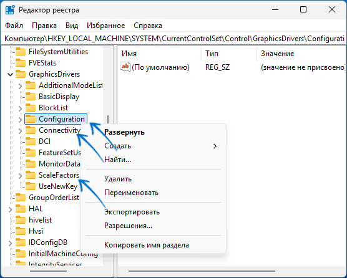Expand the BlockList key
The height and width of the screenshot is (278, 347).
(20, 108)
